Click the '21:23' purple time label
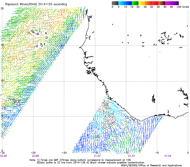The width and height of the screenshot is (190, 167). coord(131,156)
